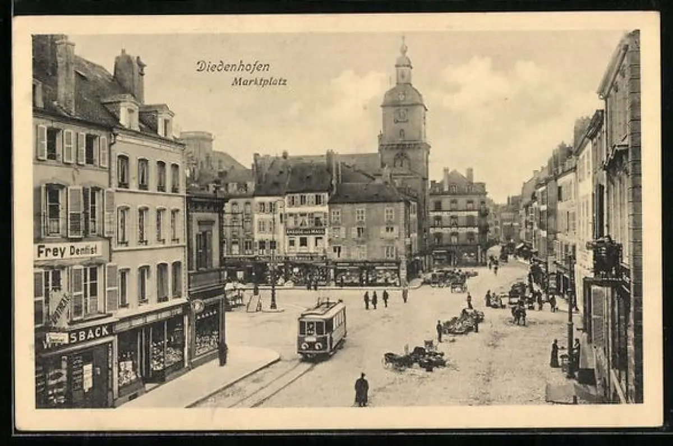Click the "Marktplatz" caption text
Screen dimensions: 673x446
[259, 82]
